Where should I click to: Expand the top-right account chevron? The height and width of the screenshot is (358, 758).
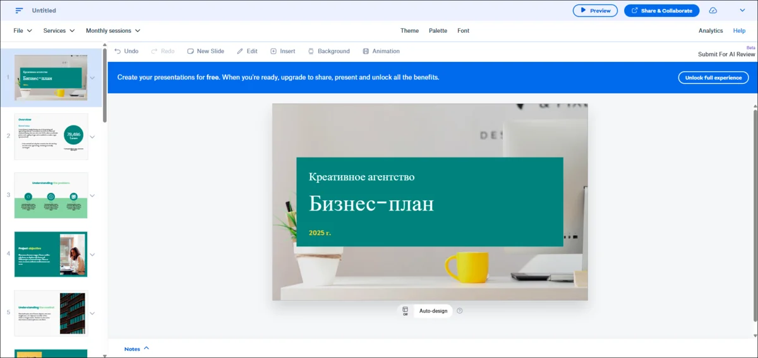coord(742,11)
